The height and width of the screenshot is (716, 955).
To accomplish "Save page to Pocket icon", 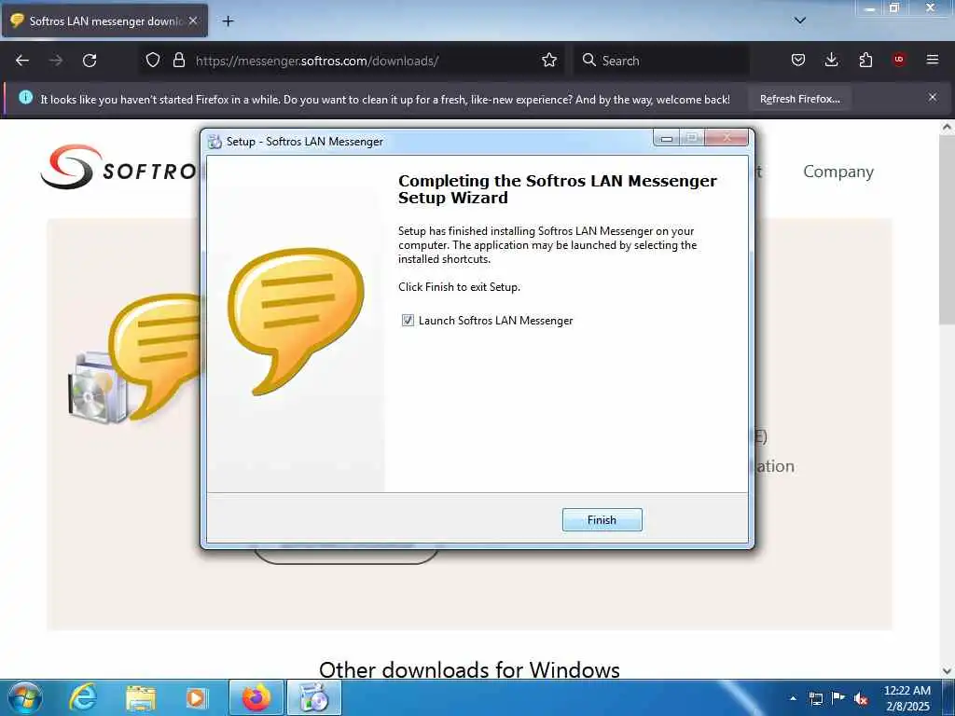I will (798, 60).
